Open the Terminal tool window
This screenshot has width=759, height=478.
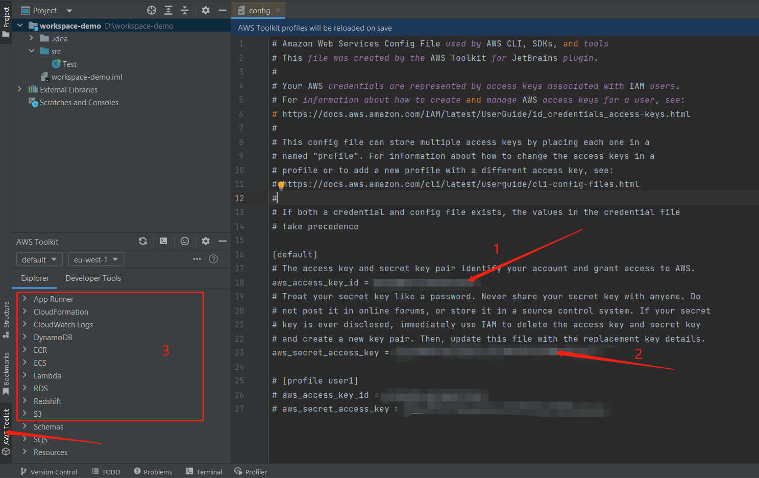(x=204, y=472)
